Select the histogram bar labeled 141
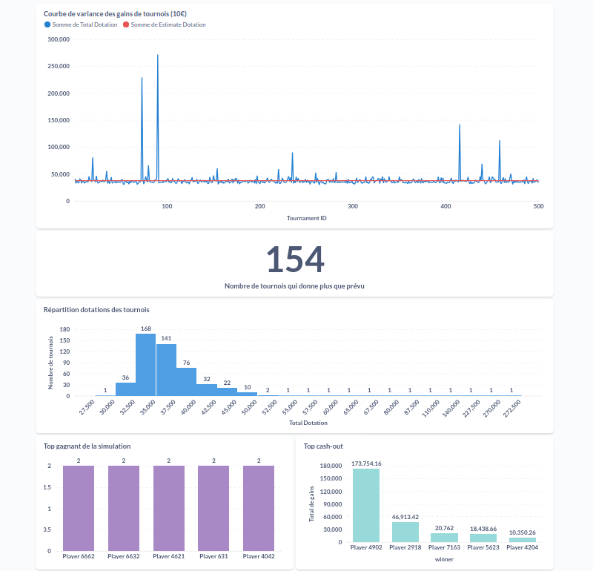The width and height of the screenshot is (593, 571). (x=166, y=370)
